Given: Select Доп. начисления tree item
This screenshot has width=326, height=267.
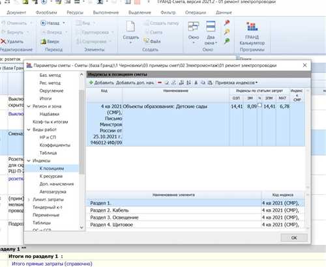Looking at the screenshot, I should pos(57,184).
